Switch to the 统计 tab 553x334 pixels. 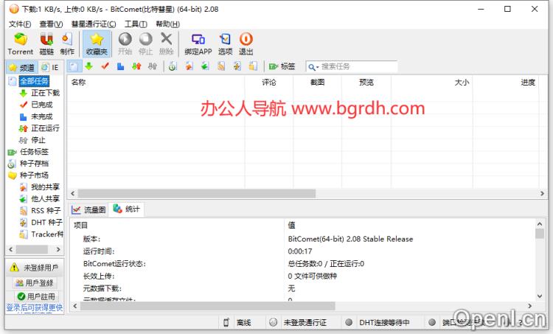(127, 209)
